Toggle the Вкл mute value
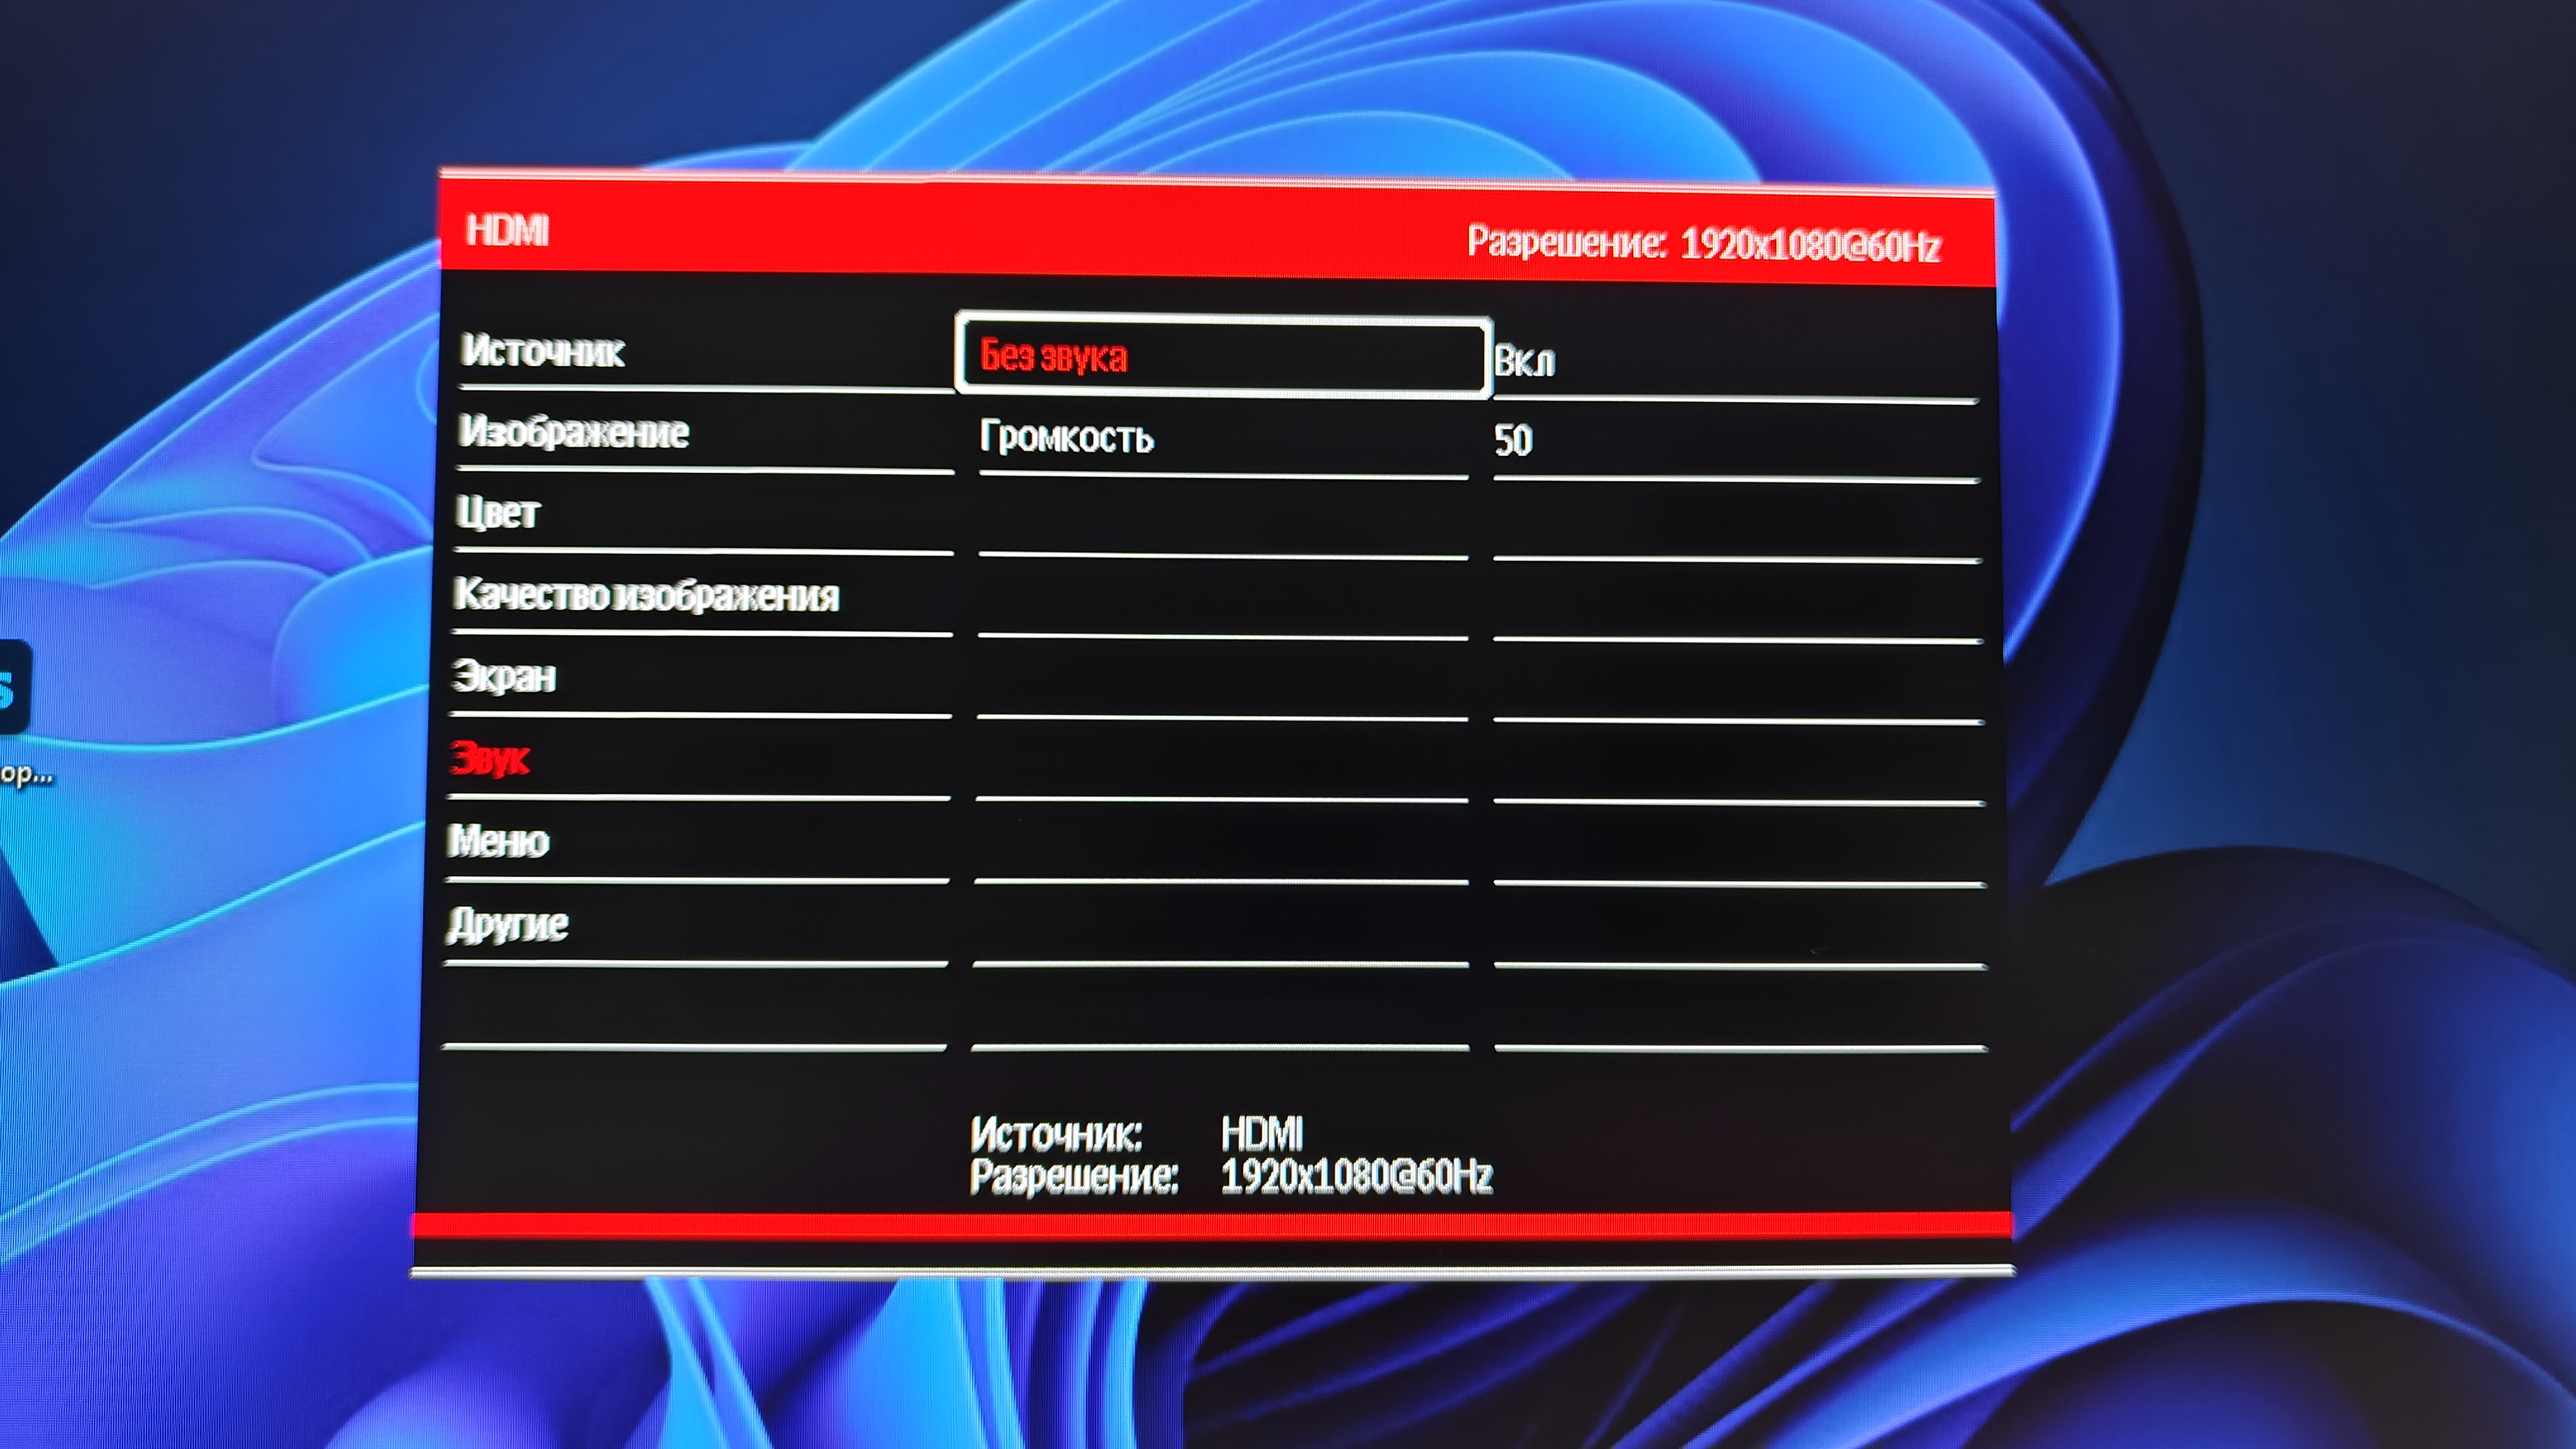This screenshot has height=1449, width=2576. click(x=1524, y=361)
